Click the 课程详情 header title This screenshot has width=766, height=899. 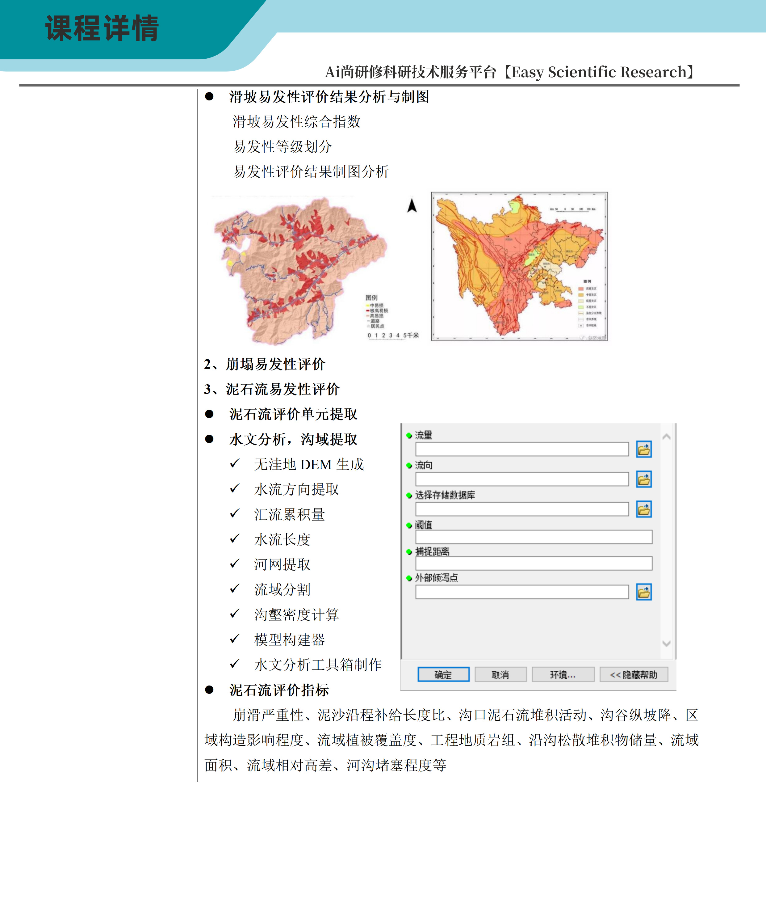102,29
